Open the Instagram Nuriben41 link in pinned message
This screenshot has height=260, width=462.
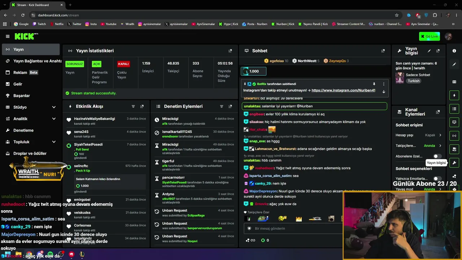click(x=343, y=90)
